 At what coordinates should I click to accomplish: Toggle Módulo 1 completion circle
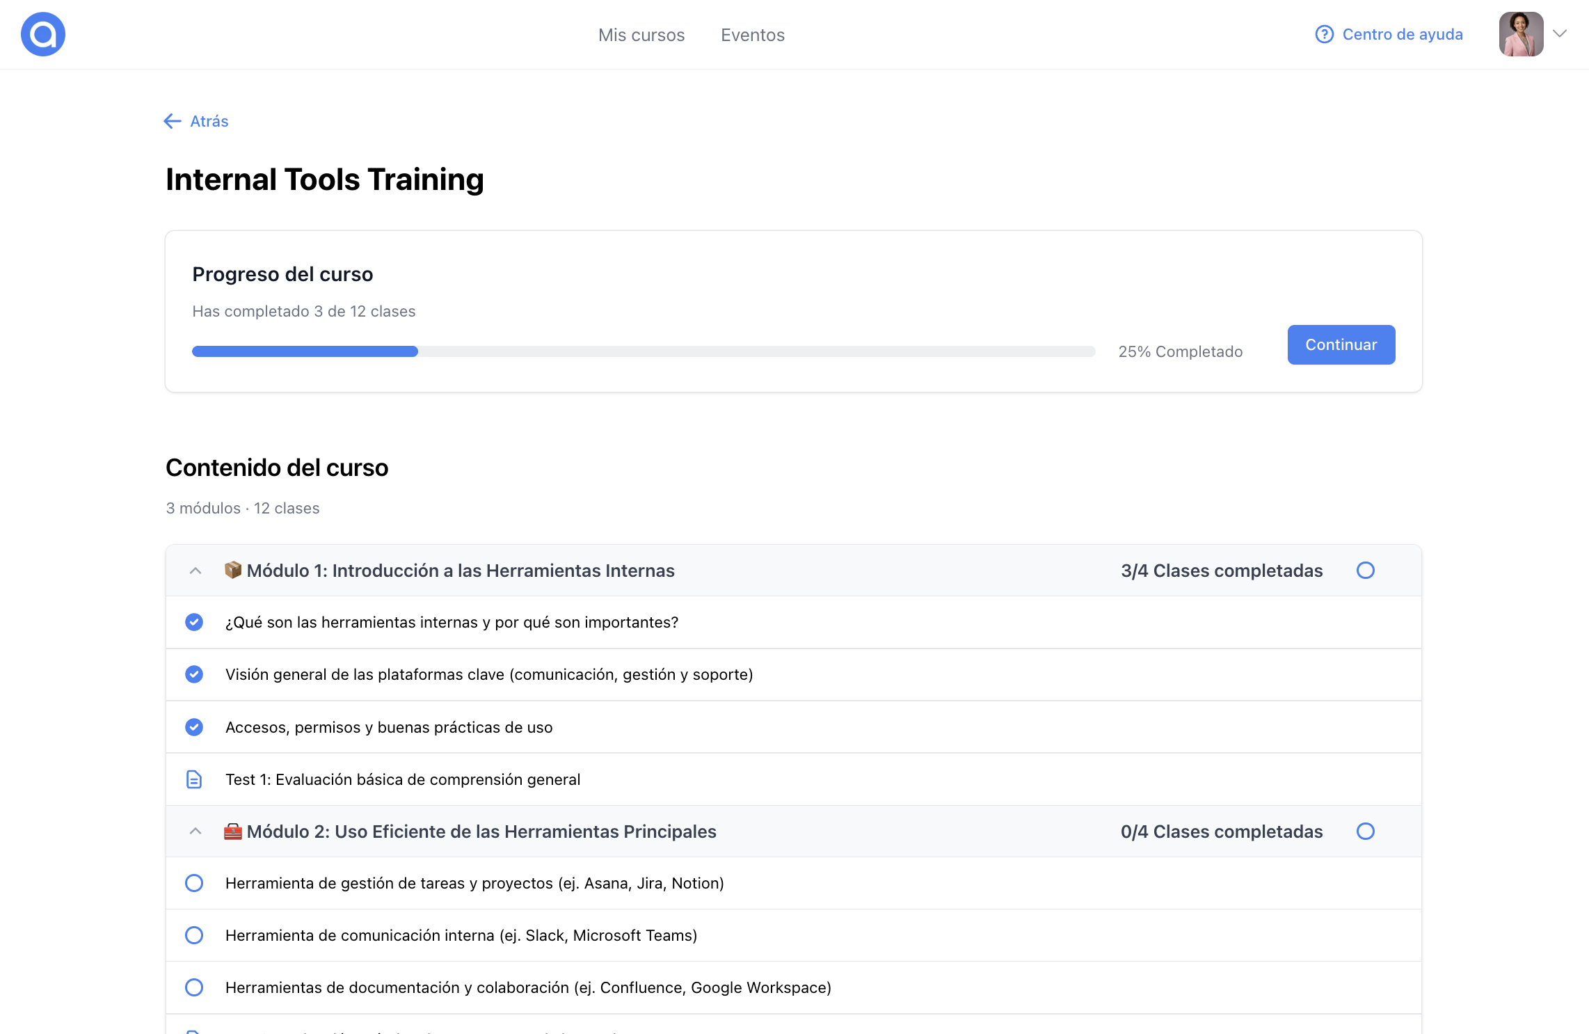[1365, 571]
